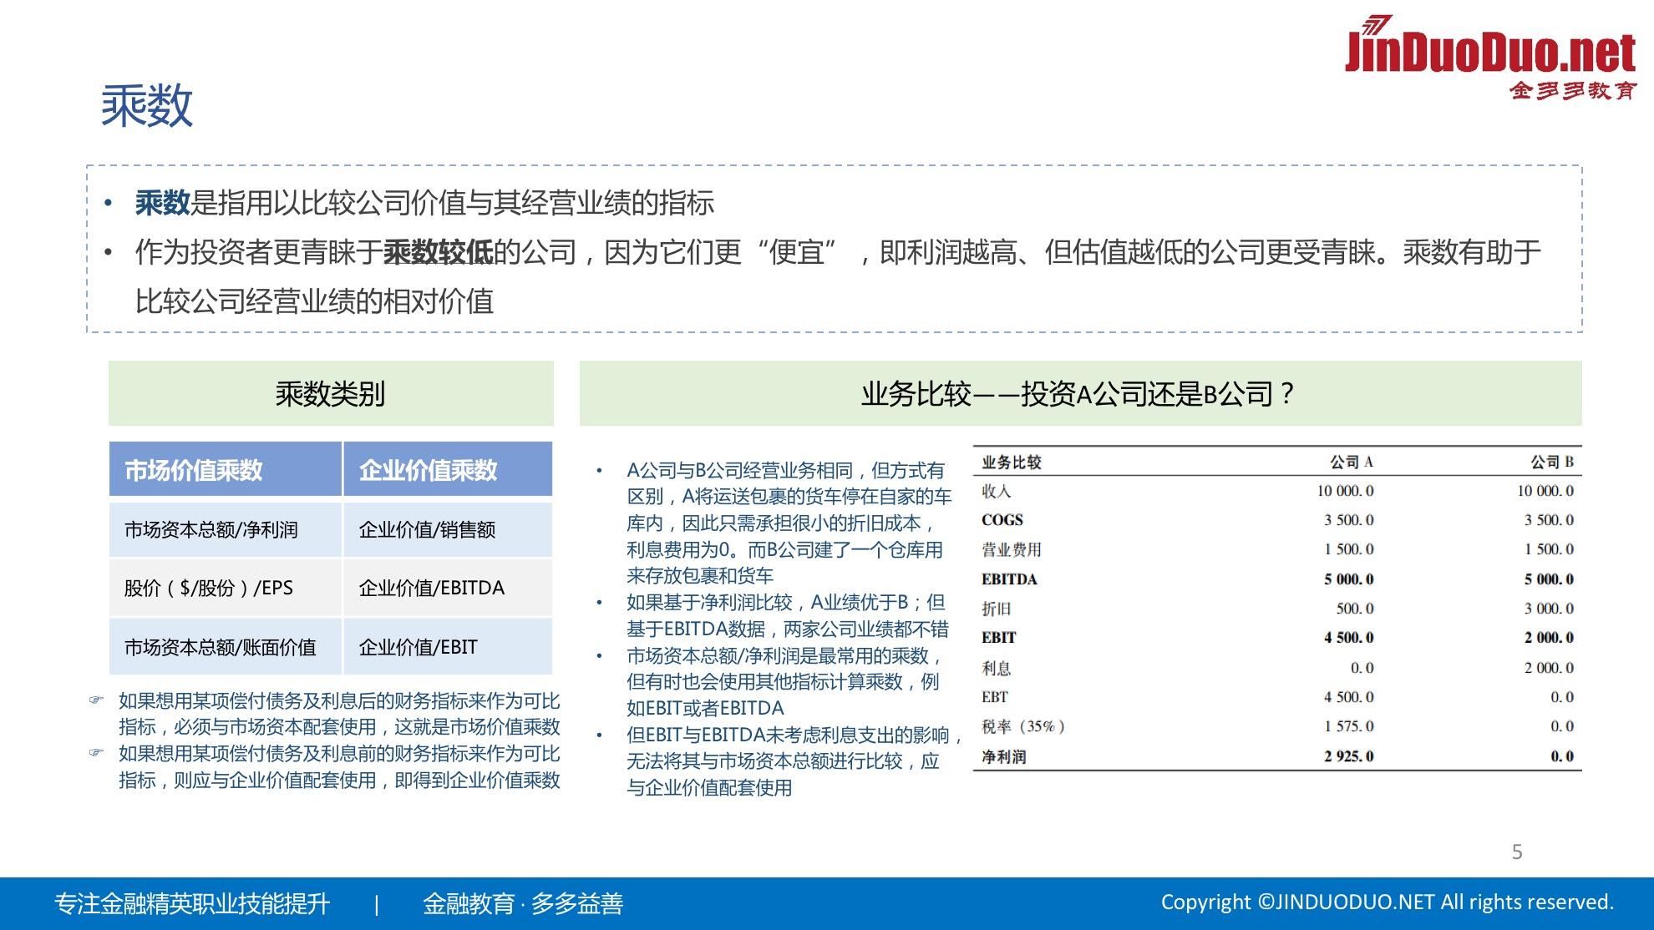Click company A depreciation value 500.0
This screenshot has height=930, width=1654.
pyautogui.click(x=1355, y=609)
